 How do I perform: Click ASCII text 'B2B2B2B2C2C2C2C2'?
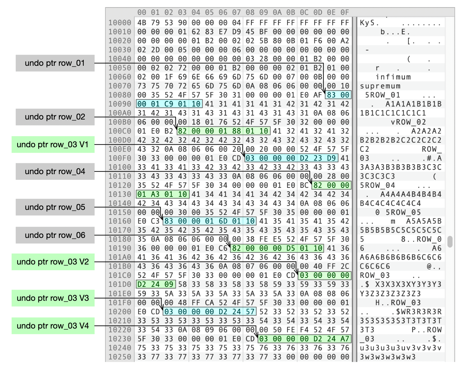pyautogui.click(x=401, y=140)
